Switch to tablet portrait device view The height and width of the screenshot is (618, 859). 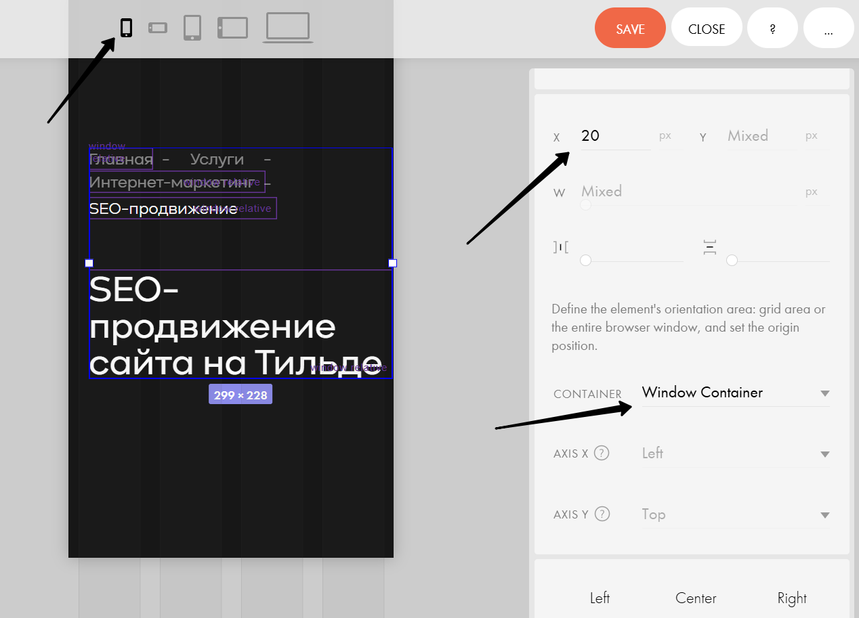click(192, 28)
